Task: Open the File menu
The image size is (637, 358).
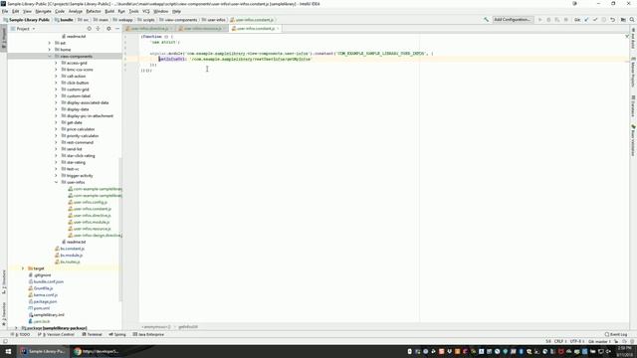Action: (x=5, y=11)
